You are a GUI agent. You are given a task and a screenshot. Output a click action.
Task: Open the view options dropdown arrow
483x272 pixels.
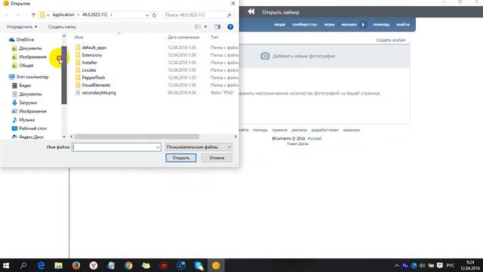tap(205, 27)
